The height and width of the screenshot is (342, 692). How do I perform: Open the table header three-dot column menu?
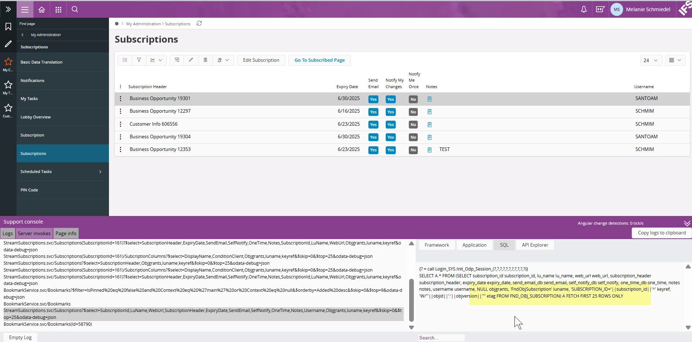121,87
